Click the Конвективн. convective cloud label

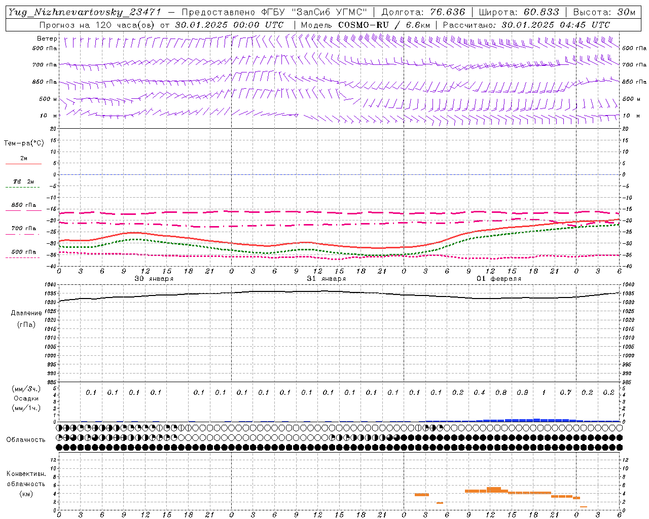pyautogui.click(x=26, y=474)
